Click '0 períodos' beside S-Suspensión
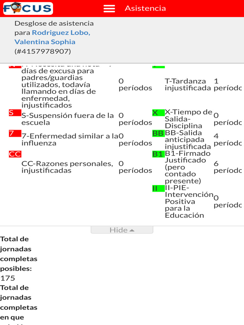This screenshot has height=325, width=244. 135,119
